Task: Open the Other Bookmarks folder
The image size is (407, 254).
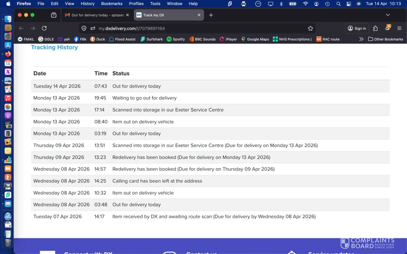Action: coord(386,39)
